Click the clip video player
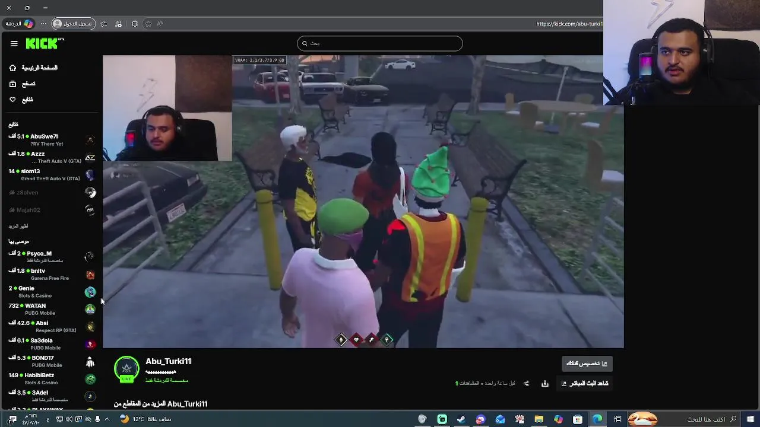The height and width of the screenshot is (427, 760). pyautogui.click(x=363, y=202)
